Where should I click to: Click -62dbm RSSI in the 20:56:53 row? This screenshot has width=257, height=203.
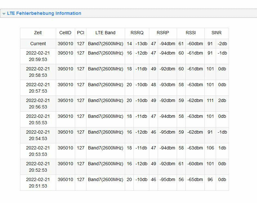click(195, 100)
